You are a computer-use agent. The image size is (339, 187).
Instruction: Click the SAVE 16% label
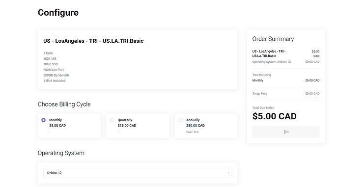coord(193,132)
